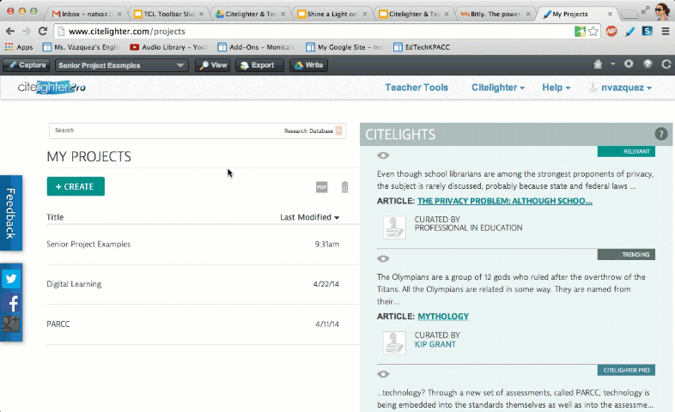Open My Google Site bookmark
Screen dimensions: 675x412
click(x=344, y=47)
